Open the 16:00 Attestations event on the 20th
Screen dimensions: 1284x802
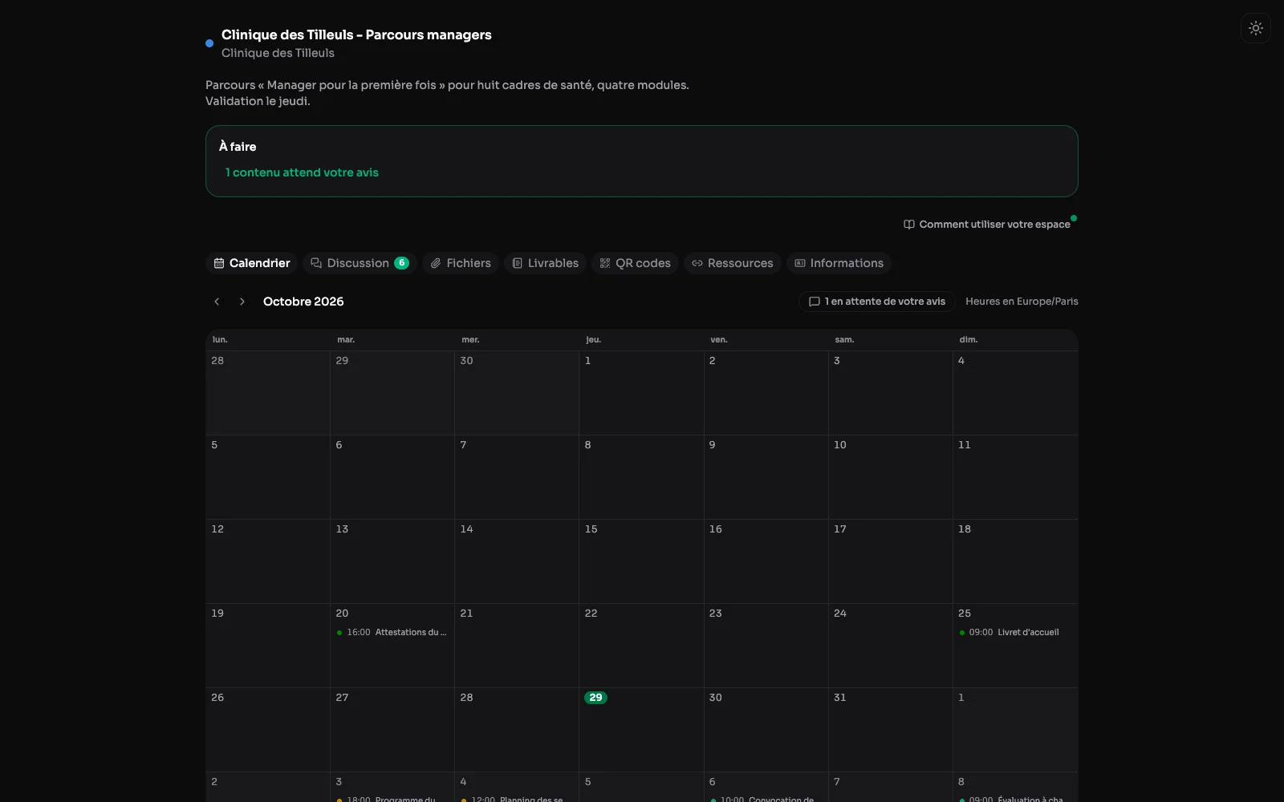392,633
